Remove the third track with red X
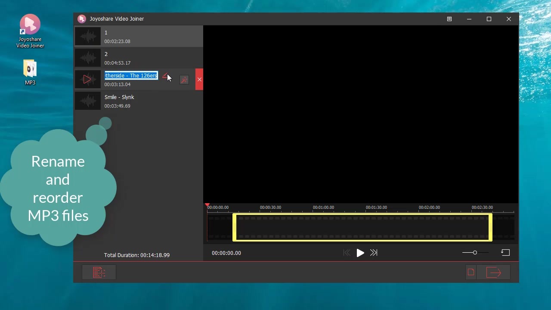Viewport: 551px width, 310px height. coord(199,79)
